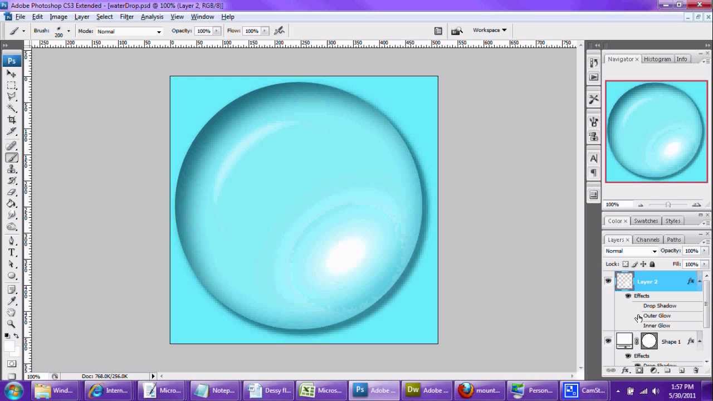Screen dimensions: 713x401
Task: Toggle Quick Mask mode in the toolbox
Action: point(11,364)
